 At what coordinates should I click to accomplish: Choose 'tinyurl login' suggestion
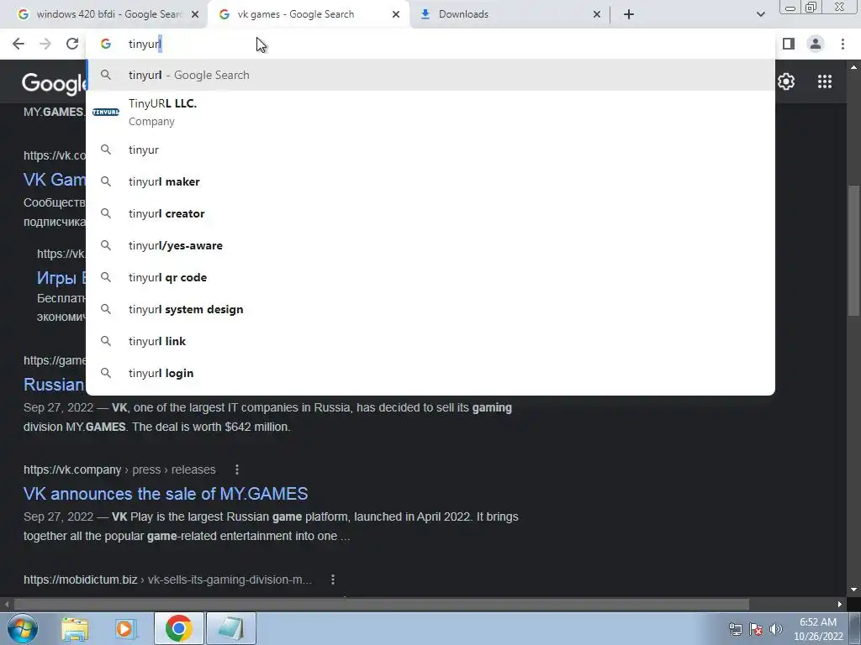[x=430, y=373]
